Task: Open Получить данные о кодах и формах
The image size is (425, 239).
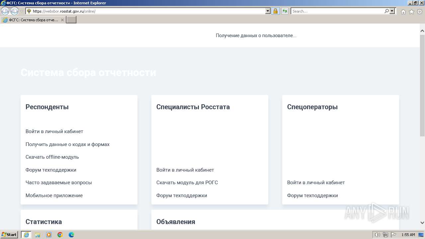Action: point(67,144)
